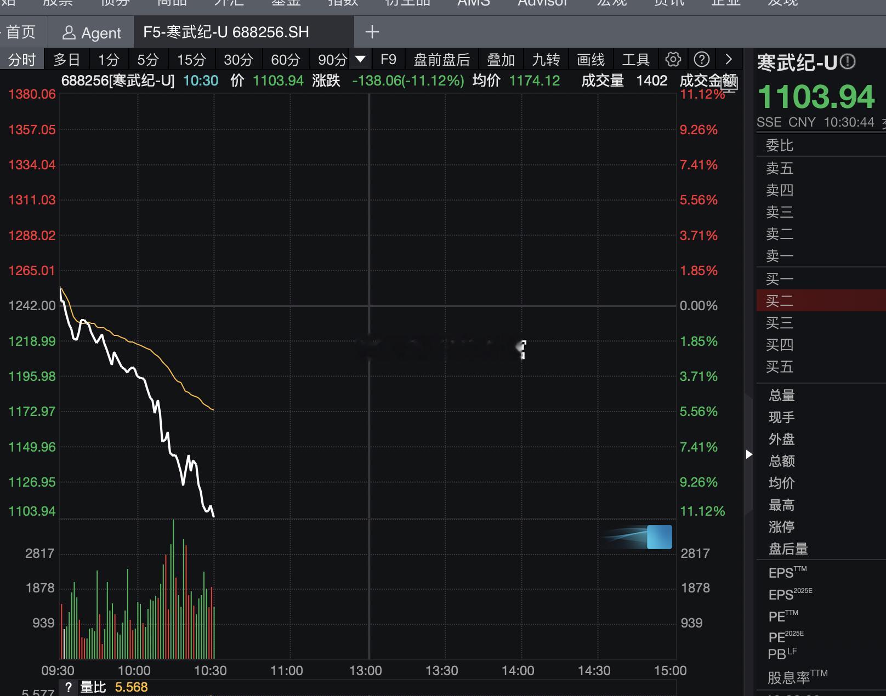Click PB LF row
The width and height of the screenshot is (886, 696).
coord(821,654)
